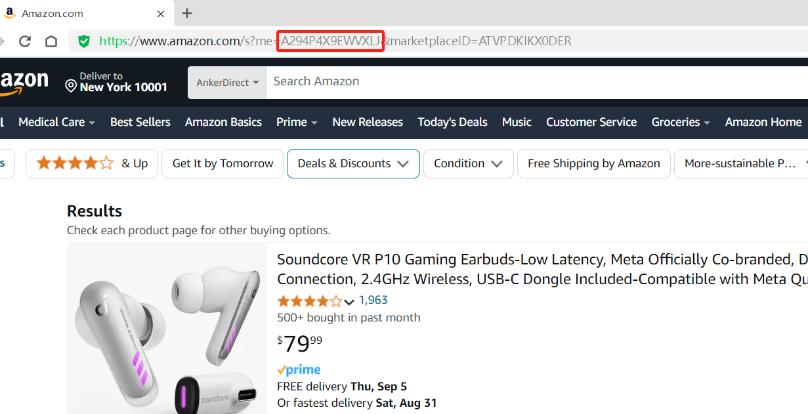This screenshot has width=808, height=414.
Task: Click the Search Amazon input field
Action: coord(525,81)
